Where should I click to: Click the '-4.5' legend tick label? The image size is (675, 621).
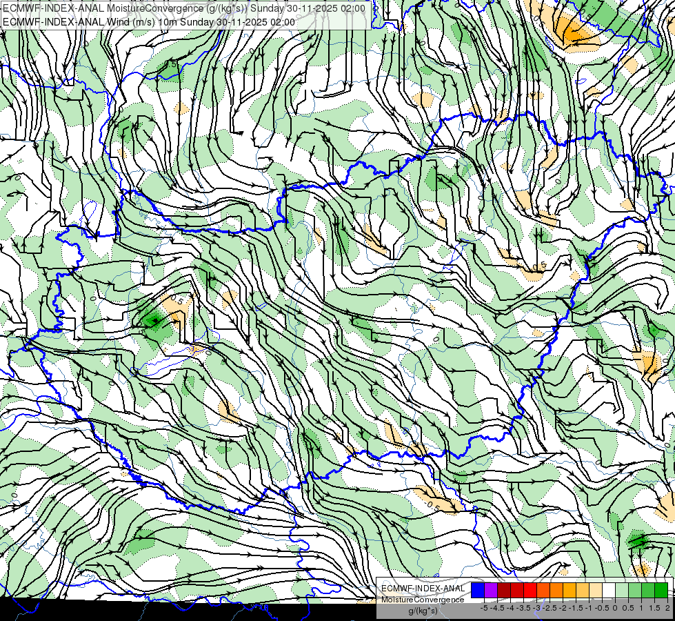click(497, 608)
